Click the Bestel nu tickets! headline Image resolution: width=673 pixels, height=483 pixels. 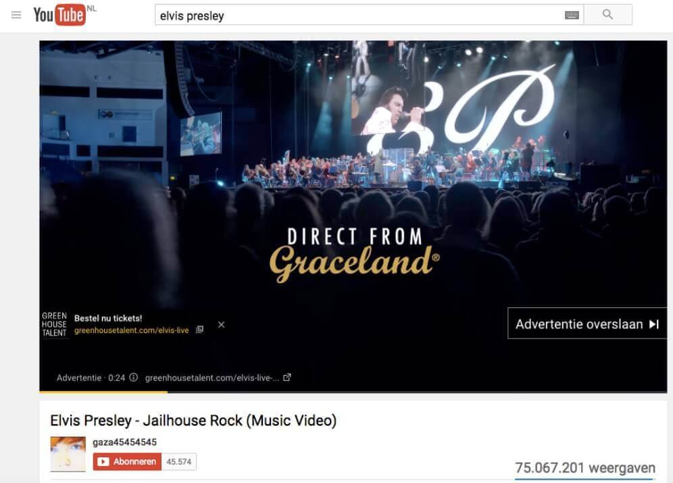pyautogui.click(x=108, y=318)
